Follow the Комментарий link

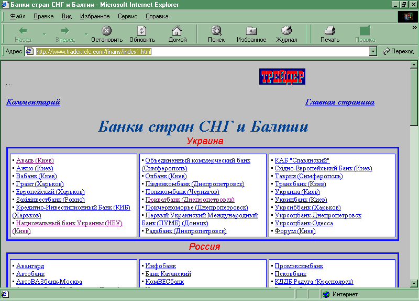(33, 102)
